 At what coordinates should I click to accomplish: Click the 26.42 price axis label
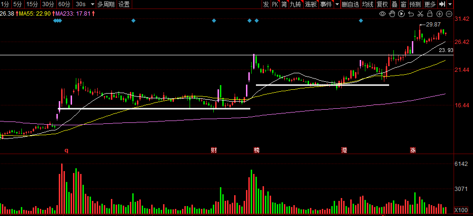[462, 42]
